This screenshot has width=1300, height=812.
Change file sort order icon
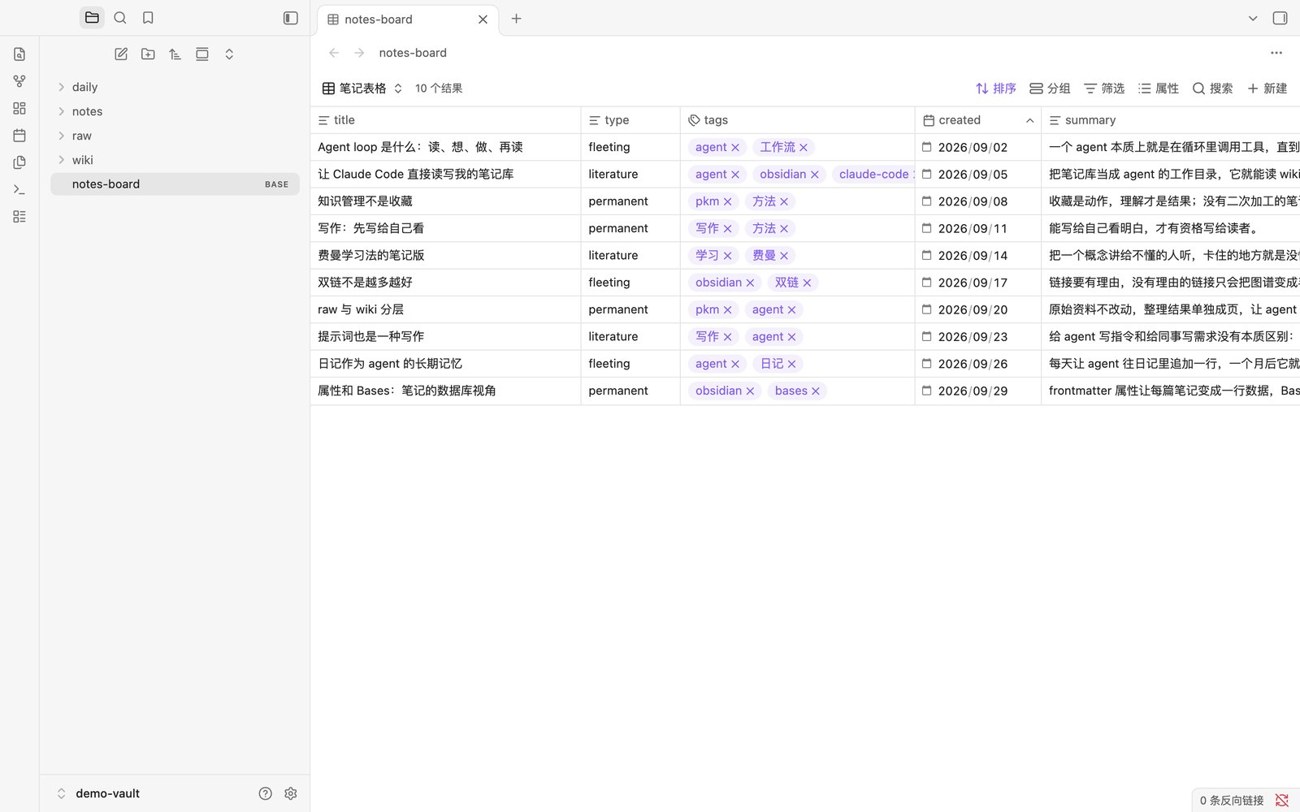[175, 54]
